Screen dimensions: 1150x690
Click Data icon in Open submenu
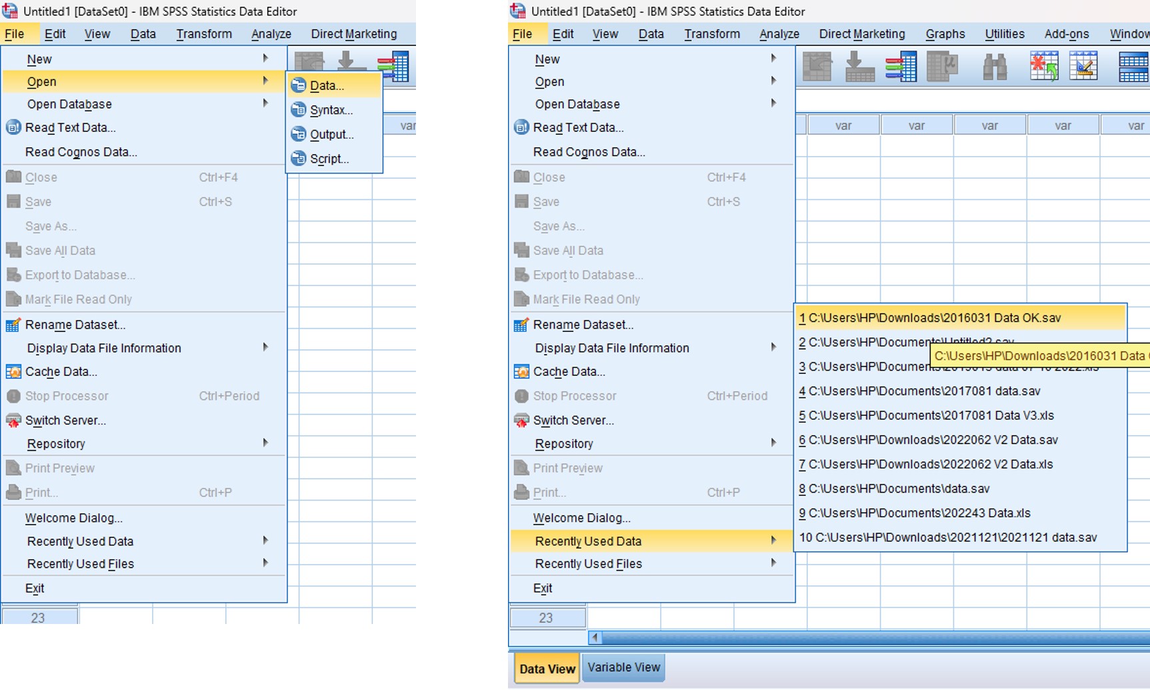(298, 85)
